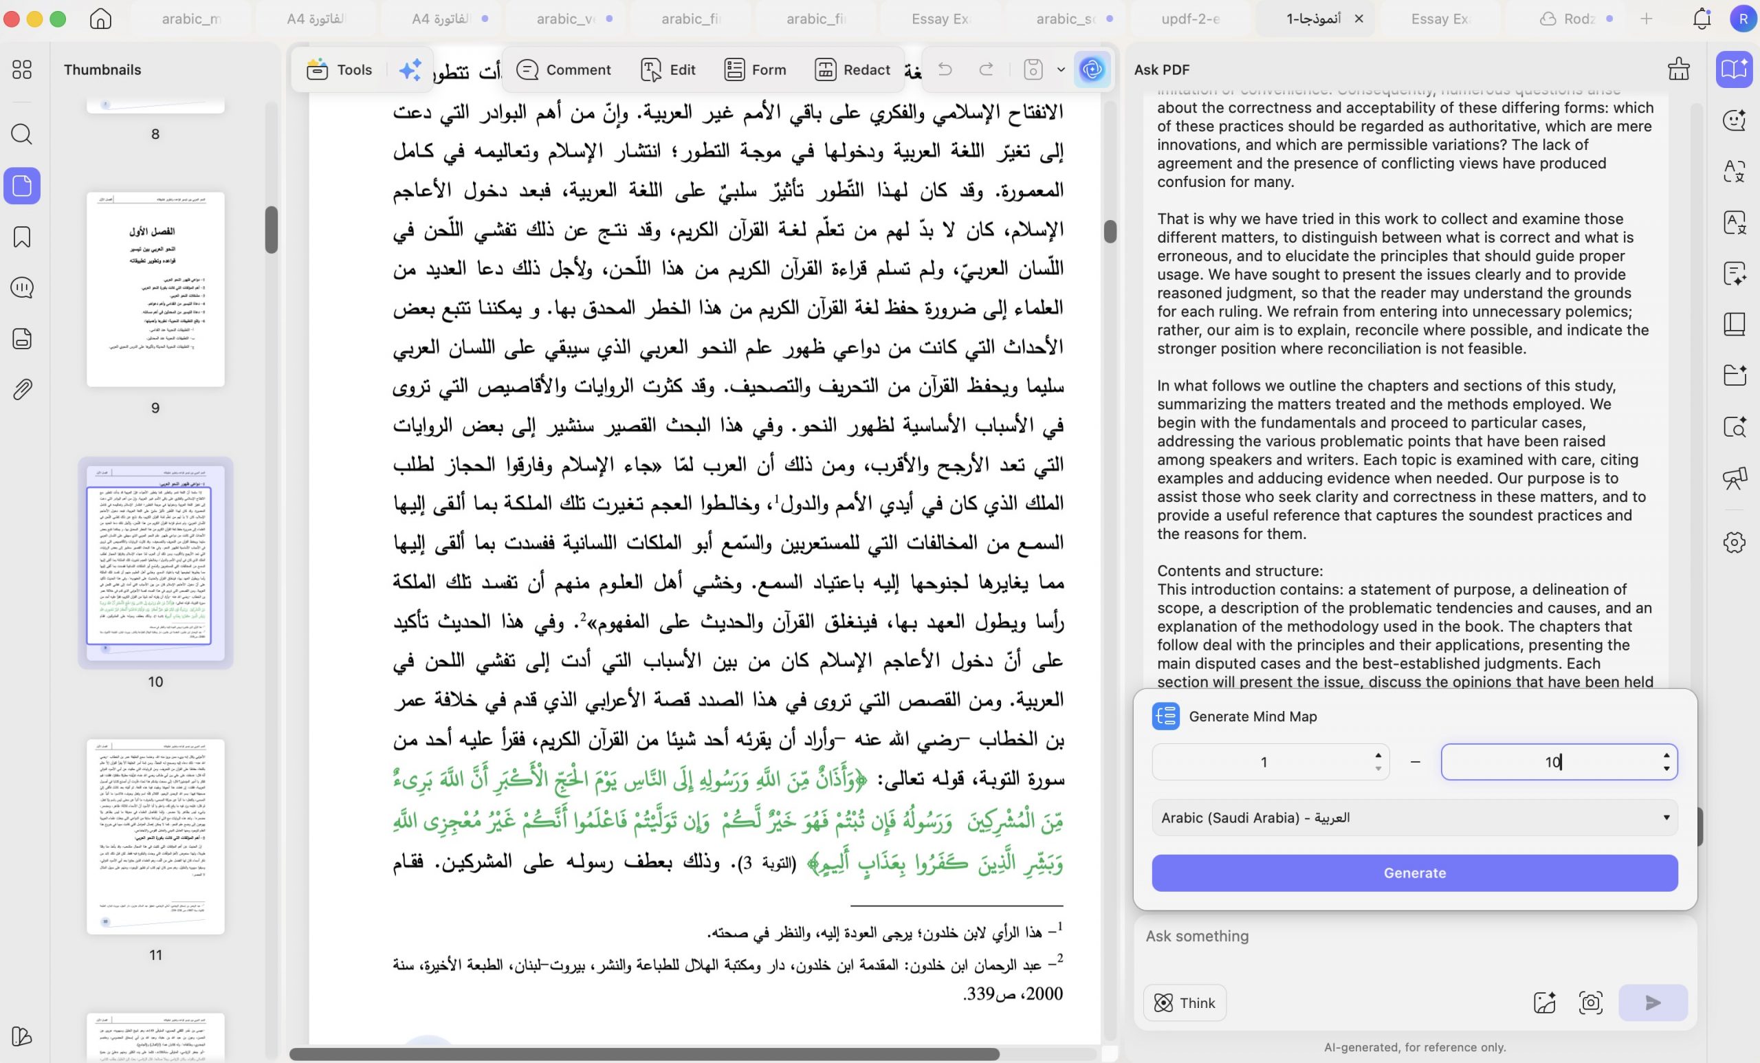Open the search panel in left sidebar

(x=22, y=133)
